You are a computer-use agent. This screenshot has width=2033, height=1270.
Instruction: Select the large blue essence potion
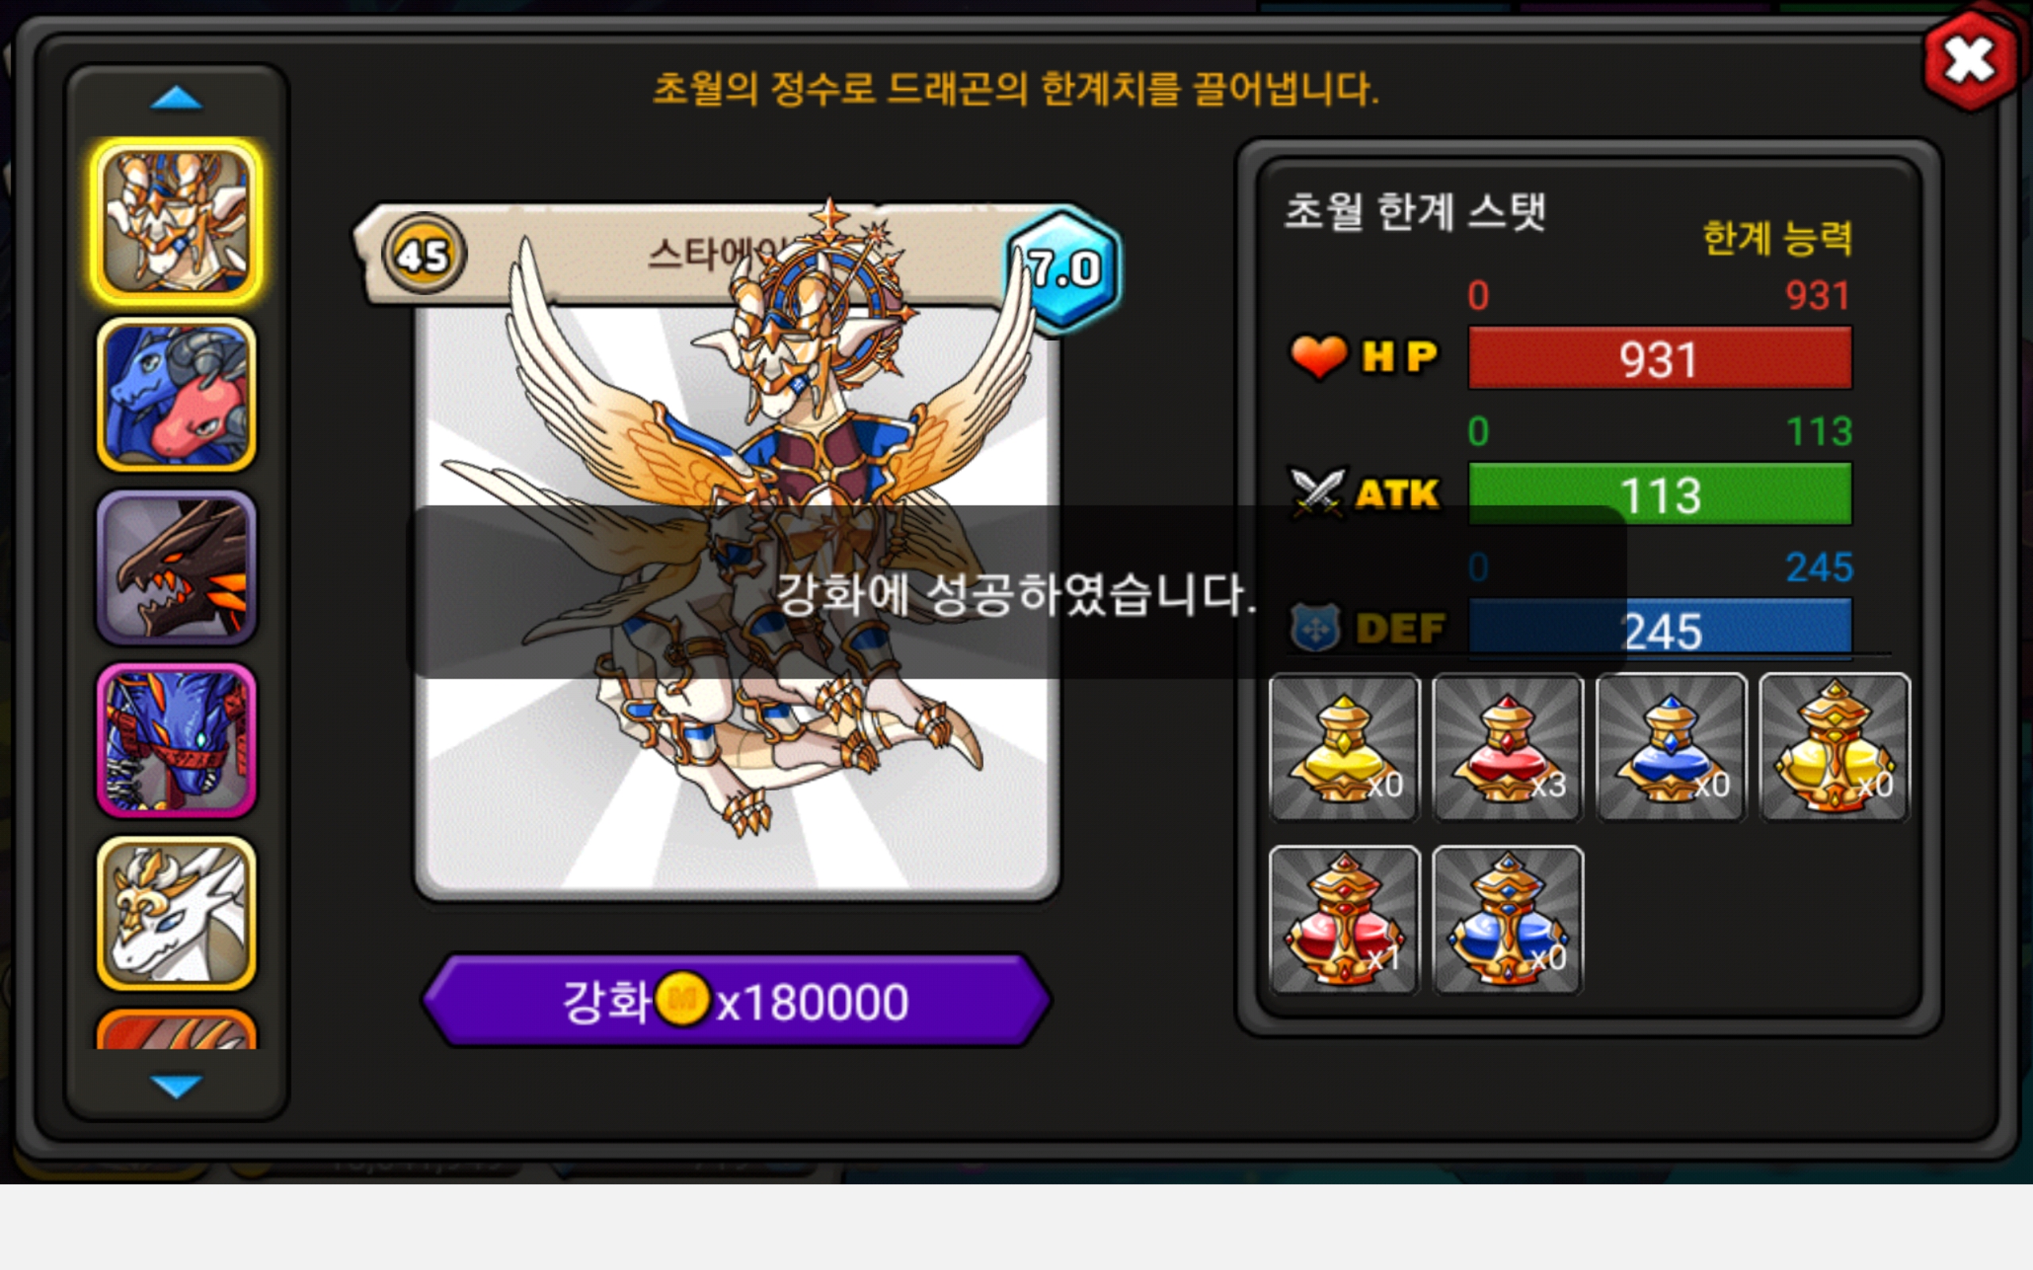[1507, 920]
